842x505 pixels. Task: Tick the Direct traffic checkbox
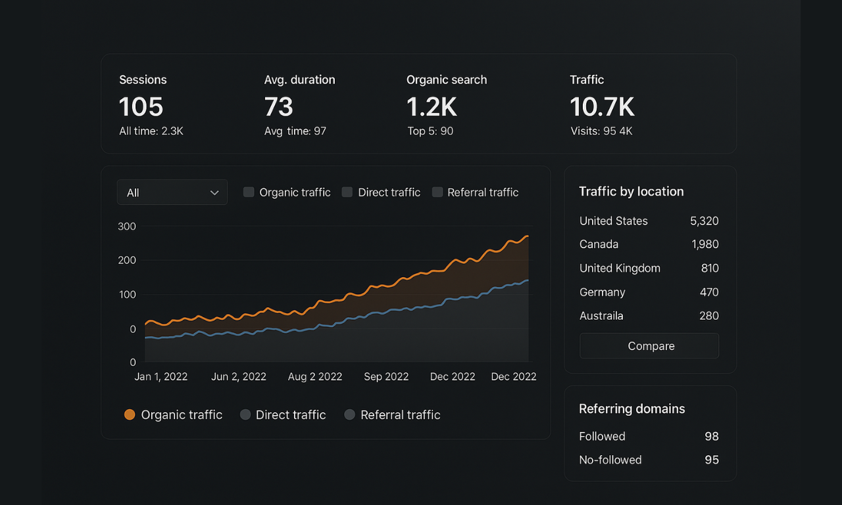(x=347, y=192)
